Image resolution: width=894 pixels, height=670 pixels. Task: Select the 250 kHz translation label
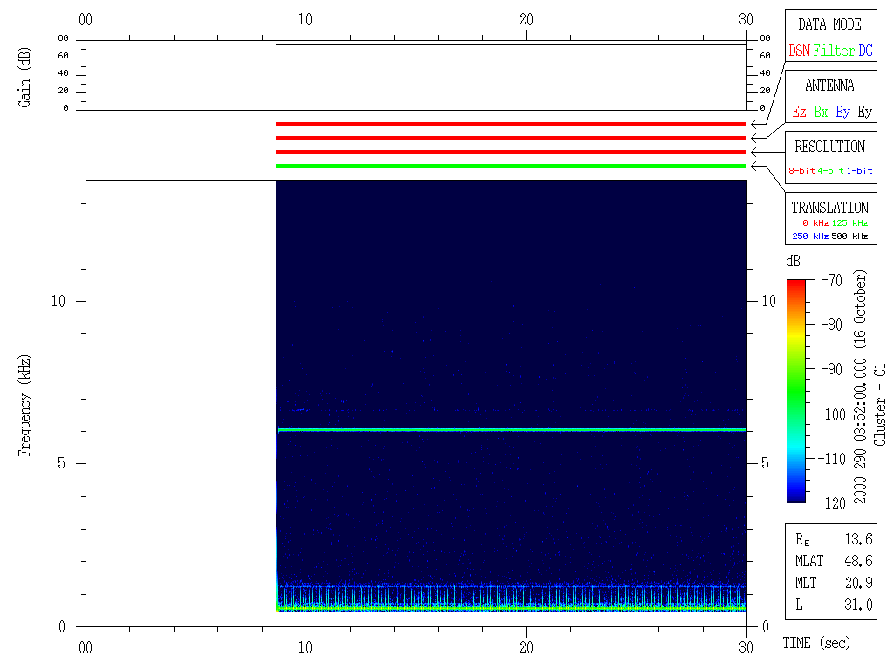809,236
